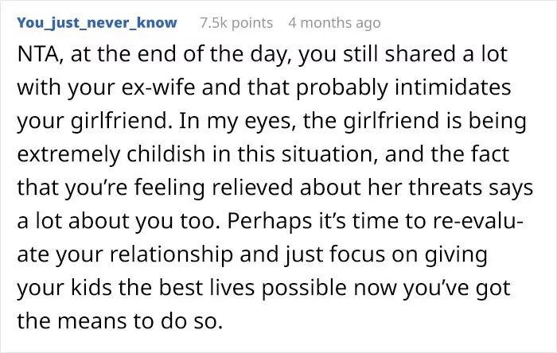Click the word intimidates in the comment
The image size is (557, 353).
tap(453, 87)
